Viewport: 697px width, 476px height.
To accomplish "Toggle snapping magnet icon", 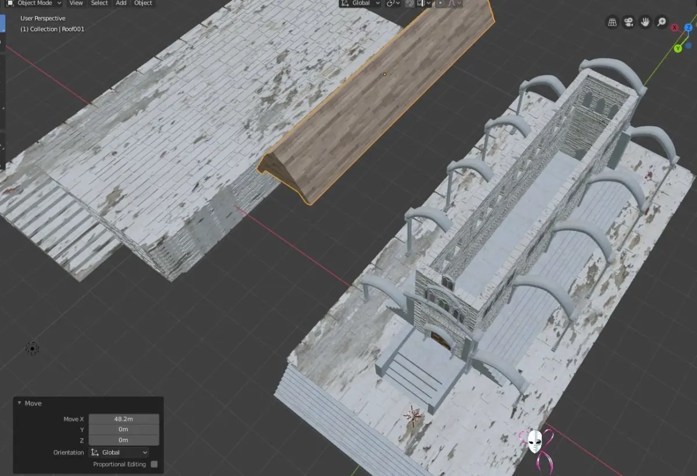I will pos(409,3).
